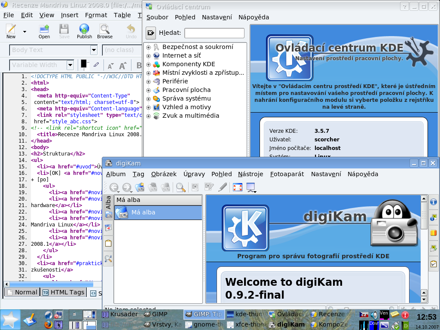The height and width of the screenshot is (330, 440).
Task: Switch to the GIMP: Tip taskbar entry
Action: point(204,314)
